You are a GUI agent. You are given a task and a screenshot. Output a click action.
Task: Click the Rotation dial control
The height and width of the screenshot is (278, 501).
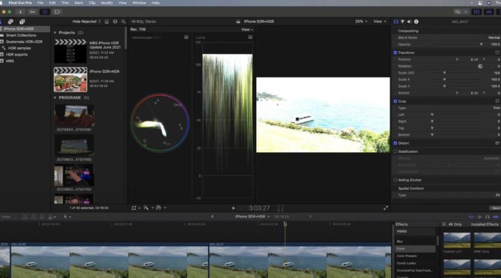pyautogui.click(x=480, y=67)
